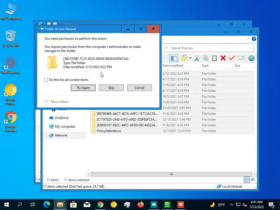Open Google Chrome desktop shortcut
This screenshot has height=210, width=280.
tap(11, 122)
